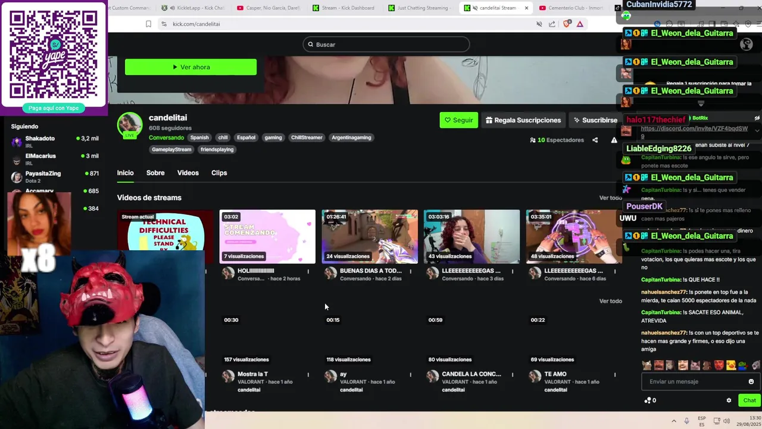Open chat settings gear icon
This screenshot has width=762, height=429.
(x=729, y=400)
